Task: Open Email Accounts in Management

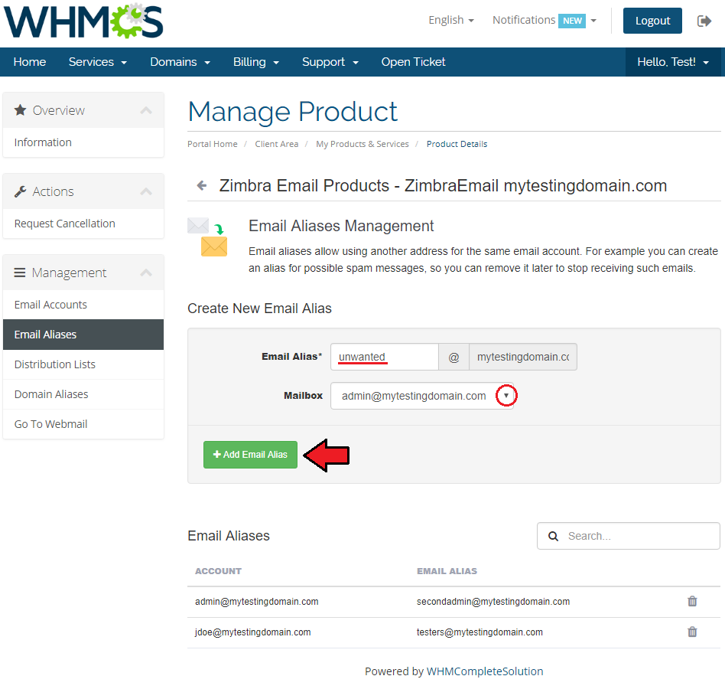Action: pyautogui.click(x=83, y=305)
